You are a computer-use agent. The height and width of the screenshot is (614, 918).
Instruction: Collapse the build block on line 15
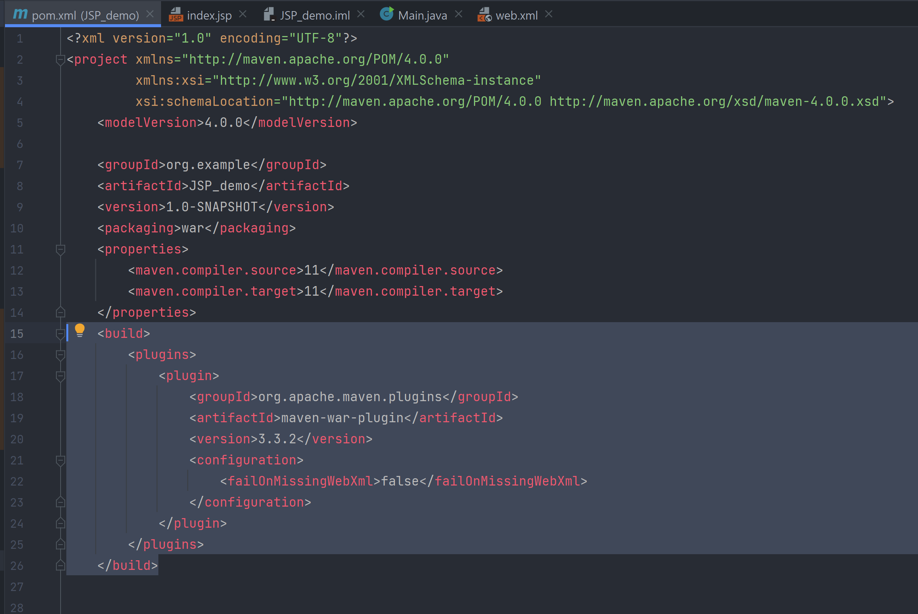click(x=60, y=334)
